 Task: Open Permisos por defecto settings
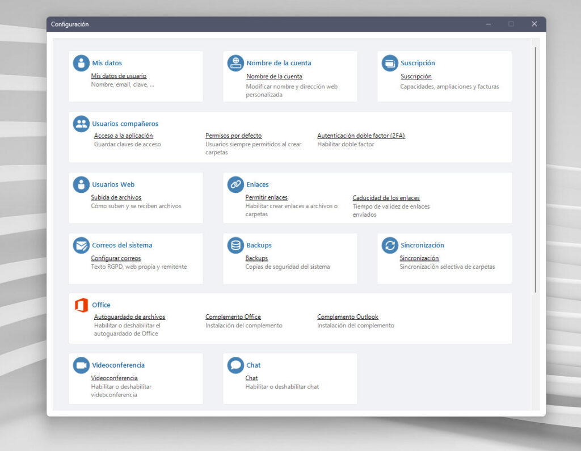pyautogui.click(x=233, y=136)
